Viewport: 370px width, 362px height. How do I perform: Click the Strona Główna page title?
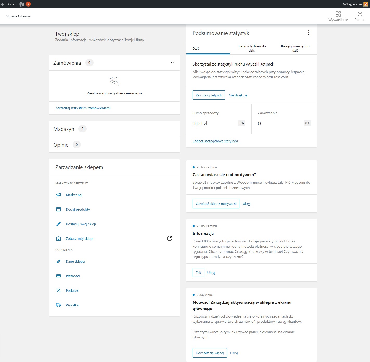pos(18,16)
